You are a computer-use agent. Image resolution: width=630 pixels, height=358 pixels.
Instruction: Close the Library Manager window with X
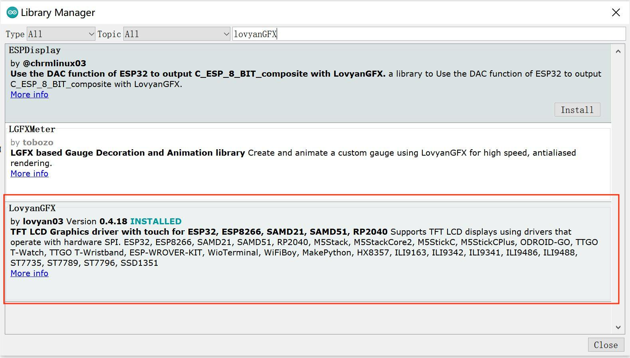(x=616, y=12)
